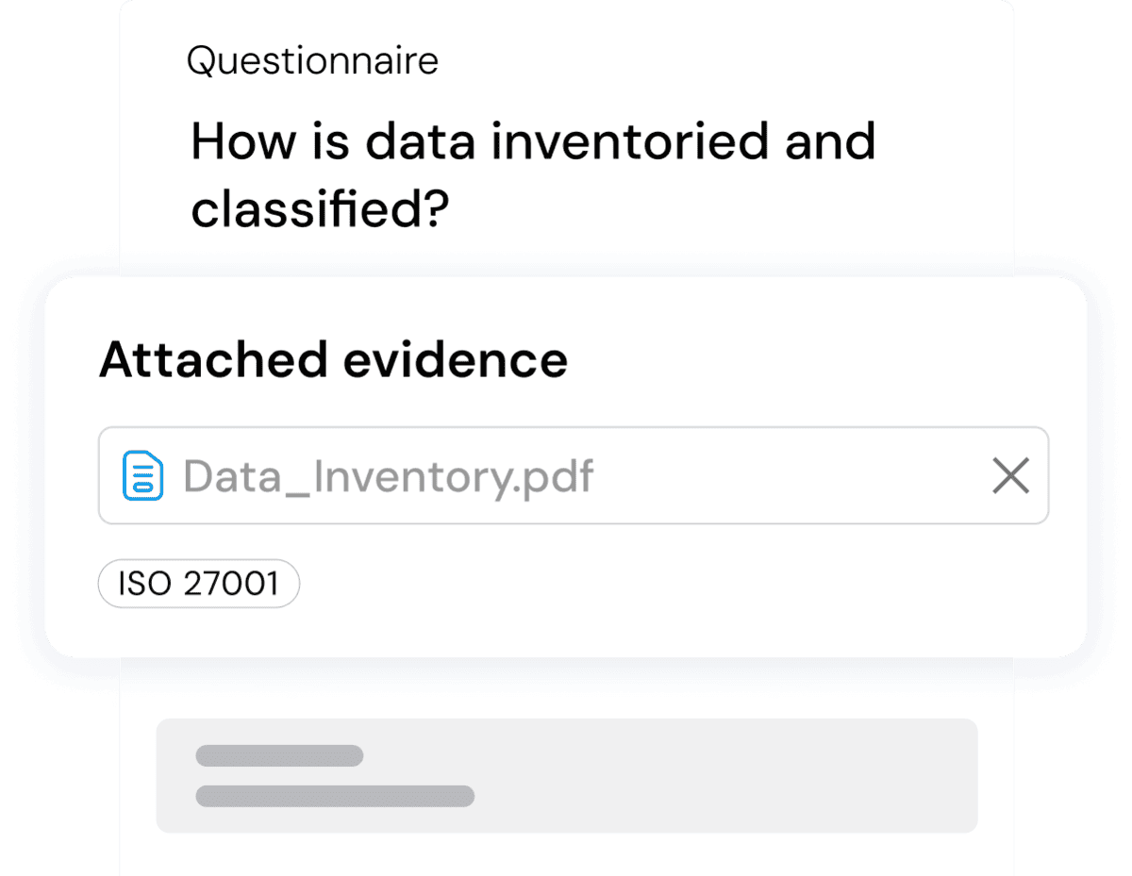
Task: Remove Data_Inventory.pdf using the X icon
Action: [x=1010, y=477]
